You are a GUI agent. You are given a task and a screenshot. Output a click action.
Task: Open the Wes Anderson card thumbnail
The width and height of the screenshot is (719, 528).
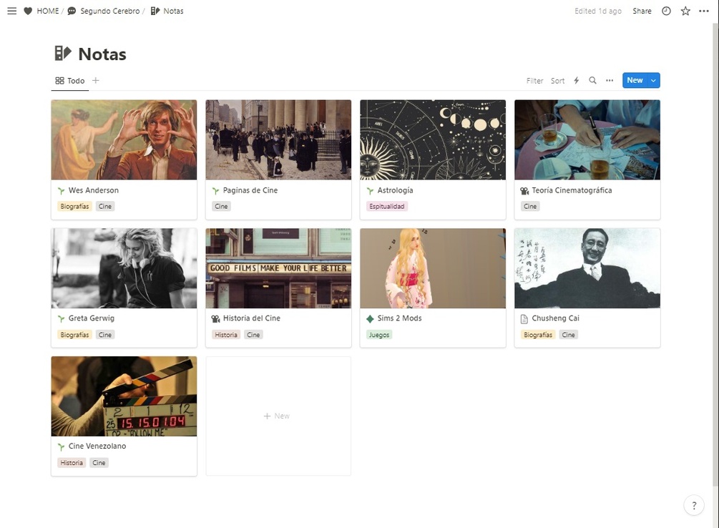point(124,140)
